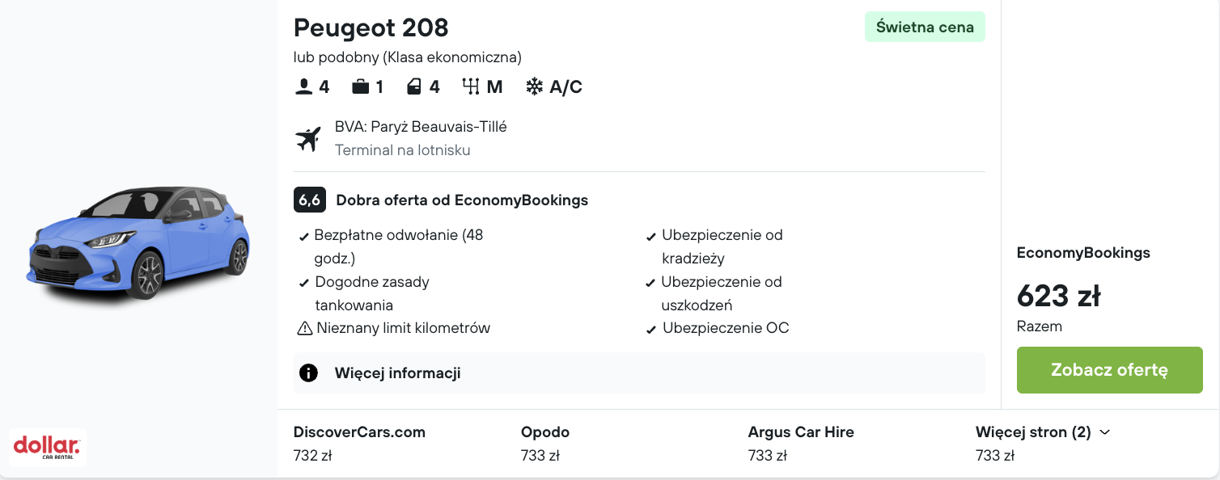Viewport: 1220px width, 480px height.
Task: Expand the Więcej informacji section
Action: click(x=397, y=373)
